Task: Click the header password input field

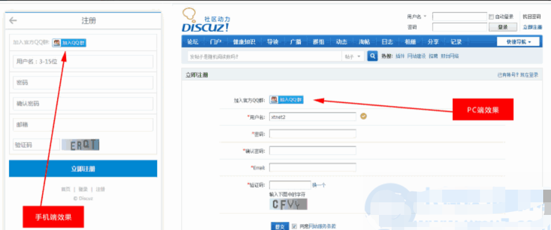Action: click(460, 27)
